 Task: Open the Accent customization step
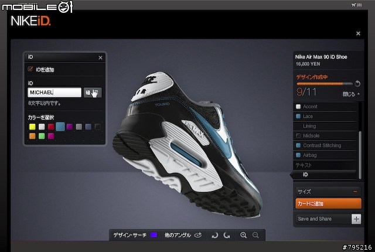click(x=325, y=107)
